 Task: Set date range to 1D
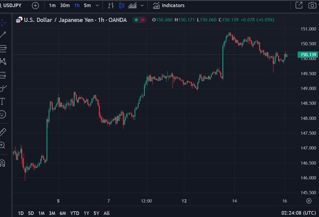21,213
